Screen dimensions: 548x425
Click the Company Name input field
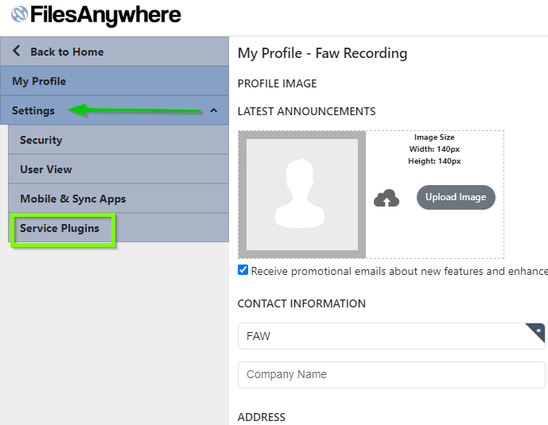391,374
